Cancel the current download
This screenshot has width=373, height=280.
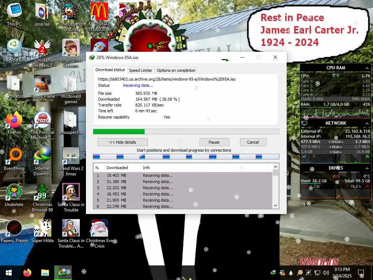(253, 142)
